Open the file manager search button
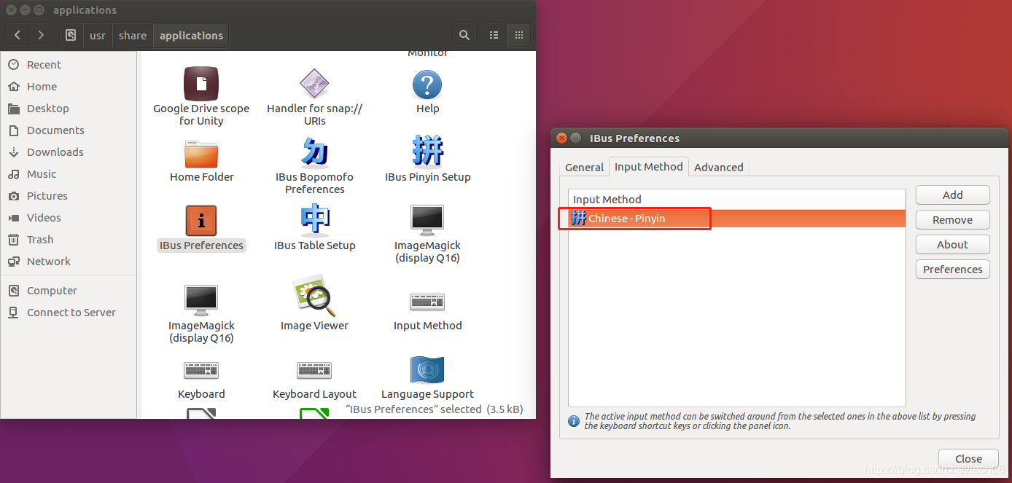Viewport: 1012px width, 483px height. click(x=464, y=35)
